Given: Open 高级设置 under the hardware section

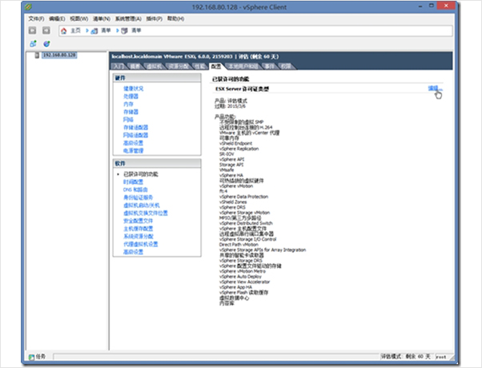Looking at the screenshot, I should 134,143.
